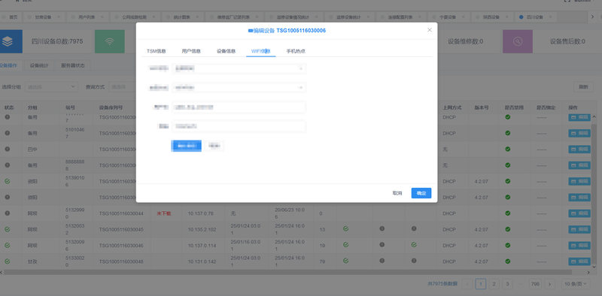Select the WIFI信息 tab in dialog
Viewport: 602px width, 296px height.
pyautogui.click(x=260, y=51)
